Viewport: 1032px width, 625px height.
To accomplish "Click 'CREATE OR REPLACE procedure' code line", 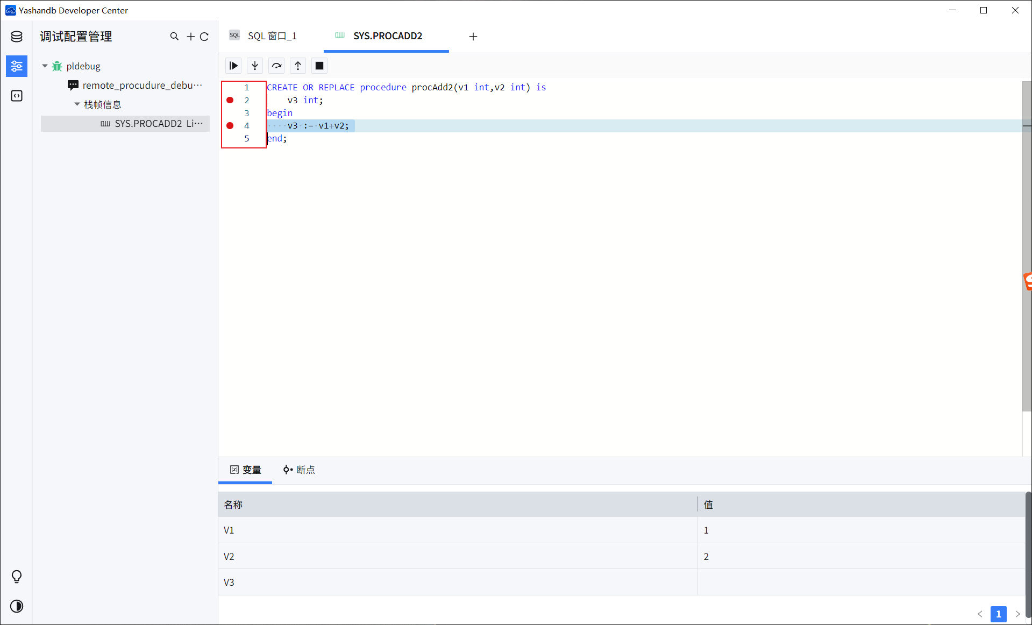I will pos(406,87).
